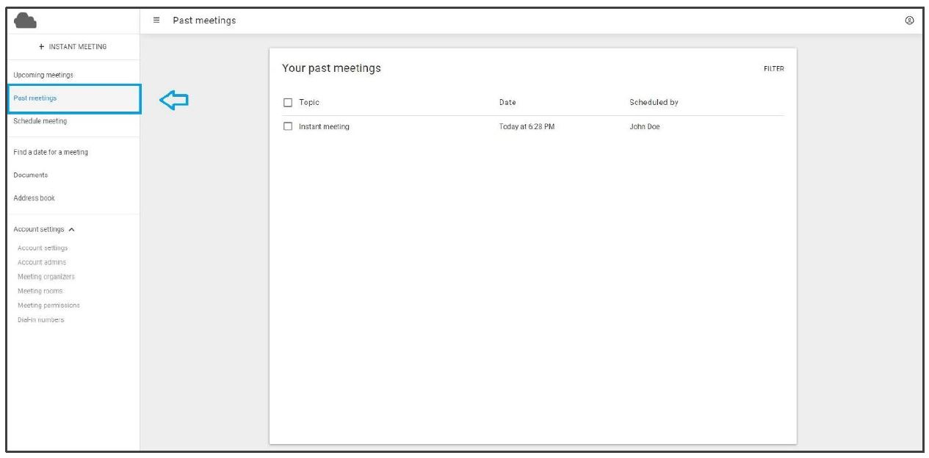
Task: Open Dial-in numbers settings
Action: click(41, 320)
